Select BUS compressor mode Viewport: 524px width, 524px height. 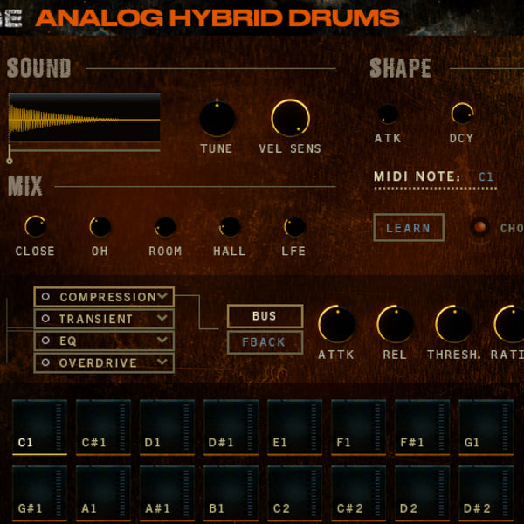[x=265, y=316]
